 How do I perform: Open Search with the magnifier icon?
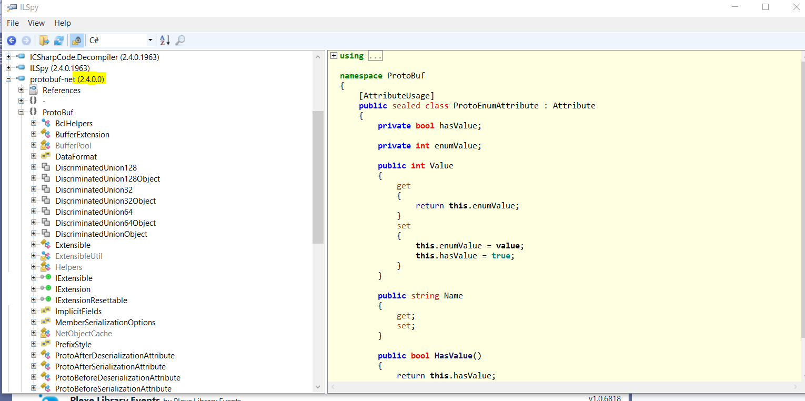point(180,41)
